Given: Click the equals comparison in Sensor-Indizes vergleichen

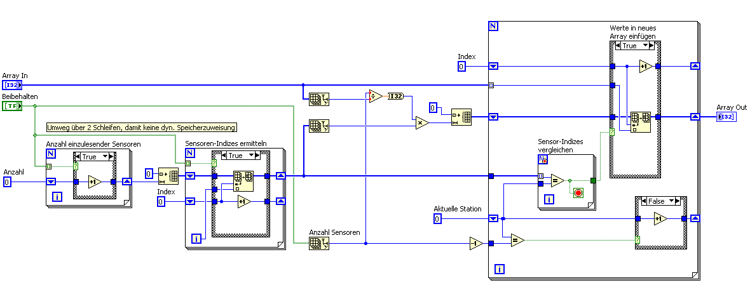Looking at the screenshot, I should click(x=557, y=180).
